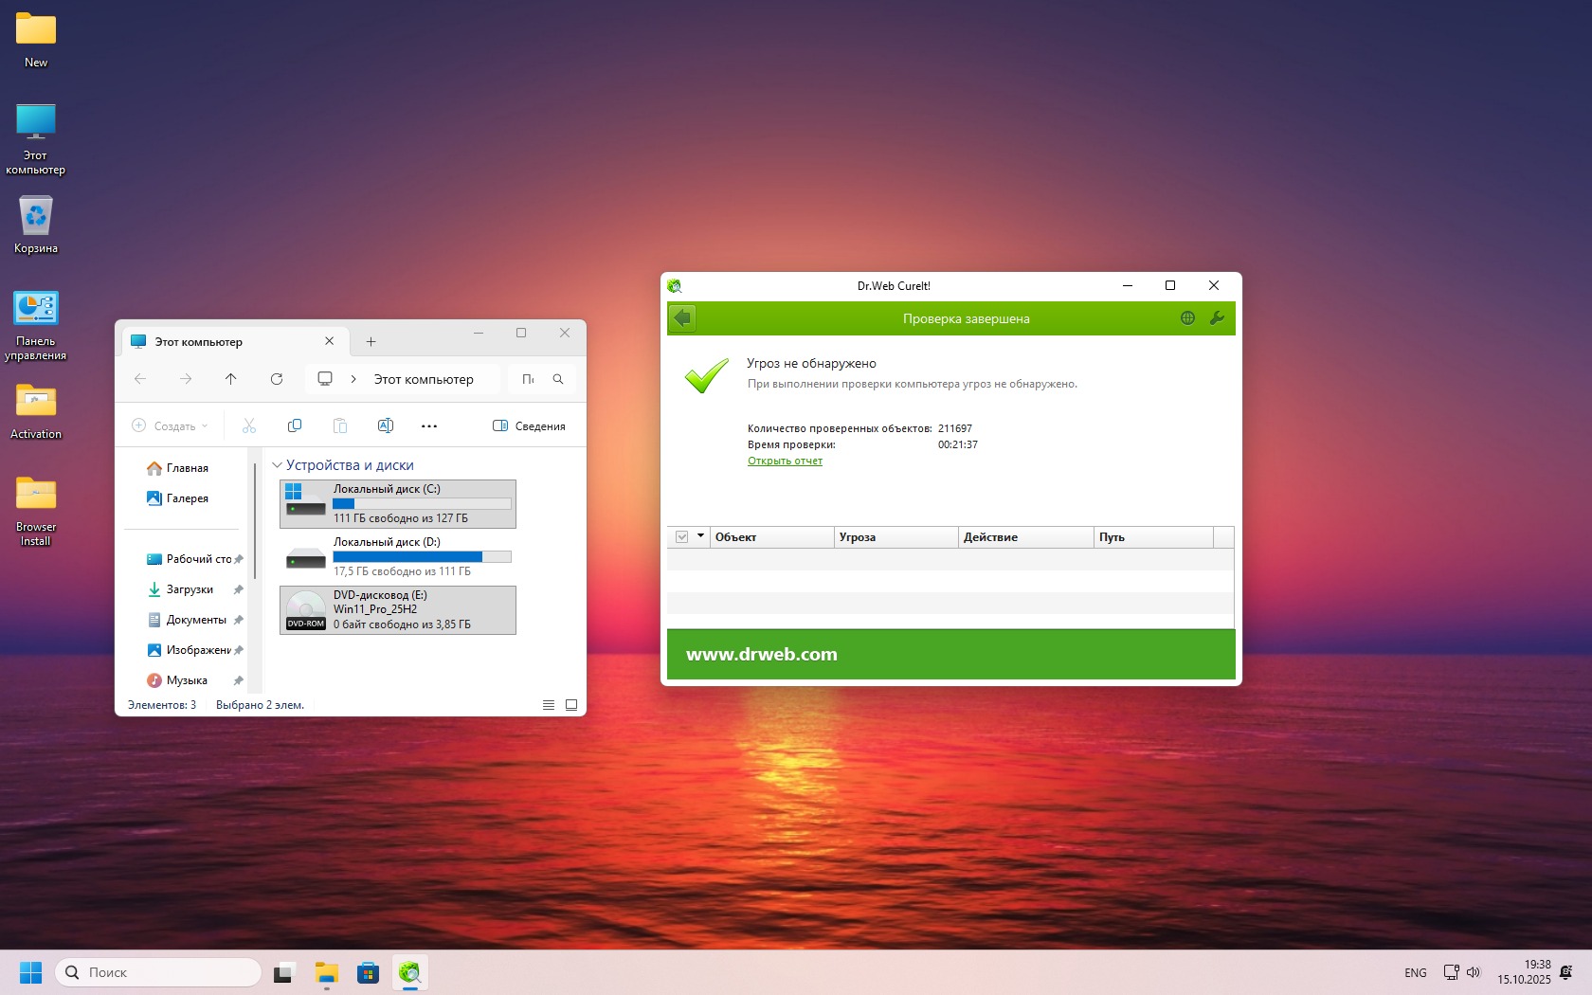This screenshot has height=995, width=1592.
Task: Collapse the Устройства и диски group
Action: [278, 465]
